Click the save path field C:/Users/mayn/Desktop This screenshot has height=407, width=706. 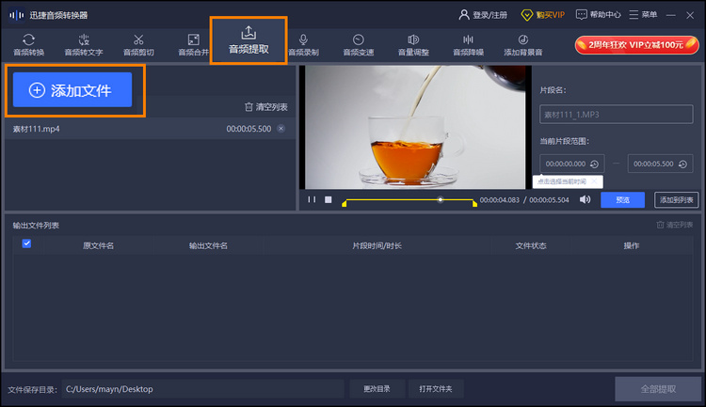(x=203, y=389)
